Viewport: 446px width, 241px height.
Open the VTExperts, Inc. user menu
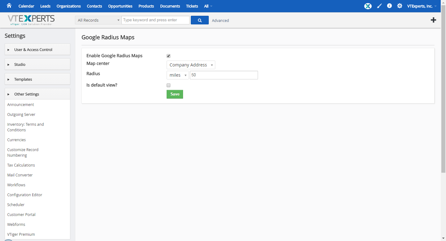[x=422, y=6]
